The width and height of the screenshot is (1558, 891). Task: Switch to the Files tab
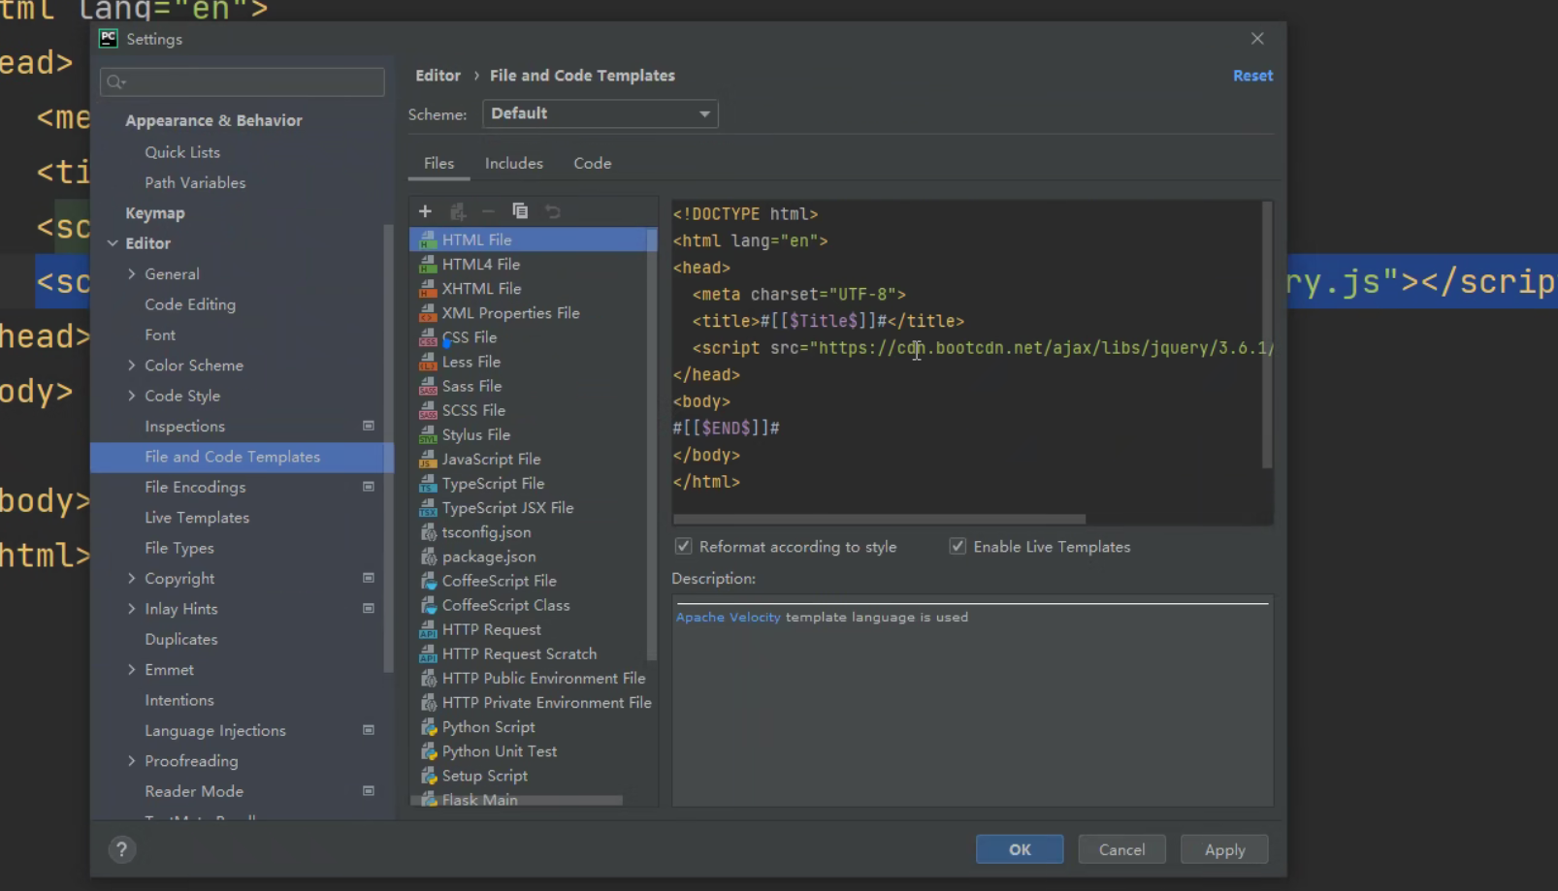click(438, 163)
